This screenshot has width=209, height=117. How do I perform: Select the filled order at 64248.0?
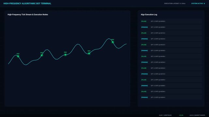pyautogui.click(x=171, y=56)
